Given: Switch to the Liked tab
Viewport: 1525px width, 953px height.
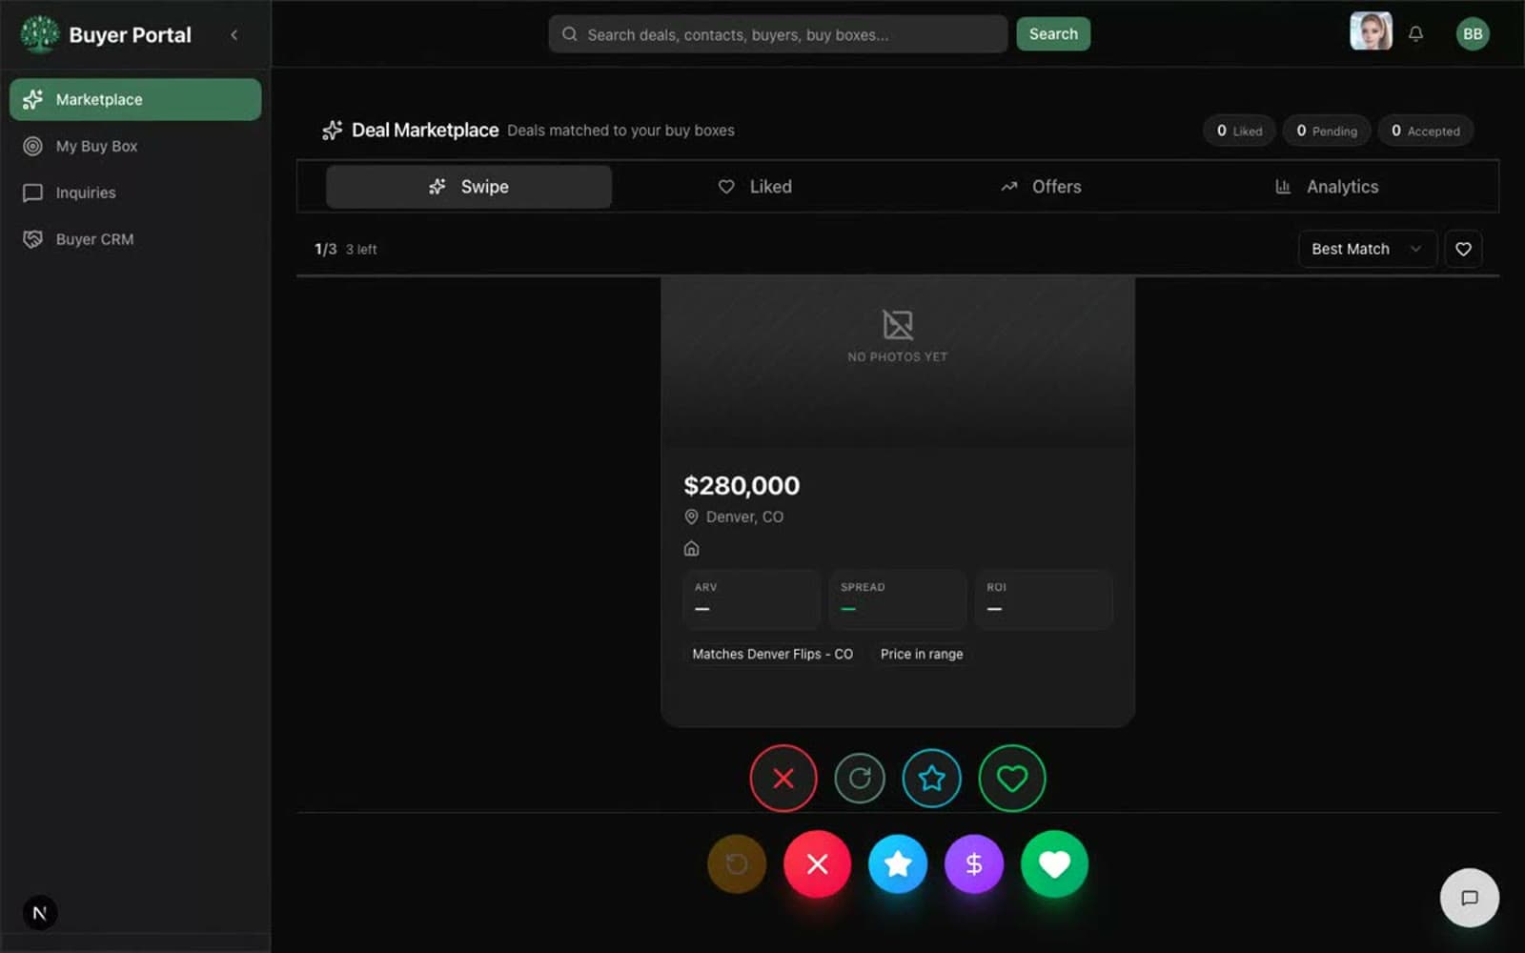Looking at the screenshot, I should (755, 187).
